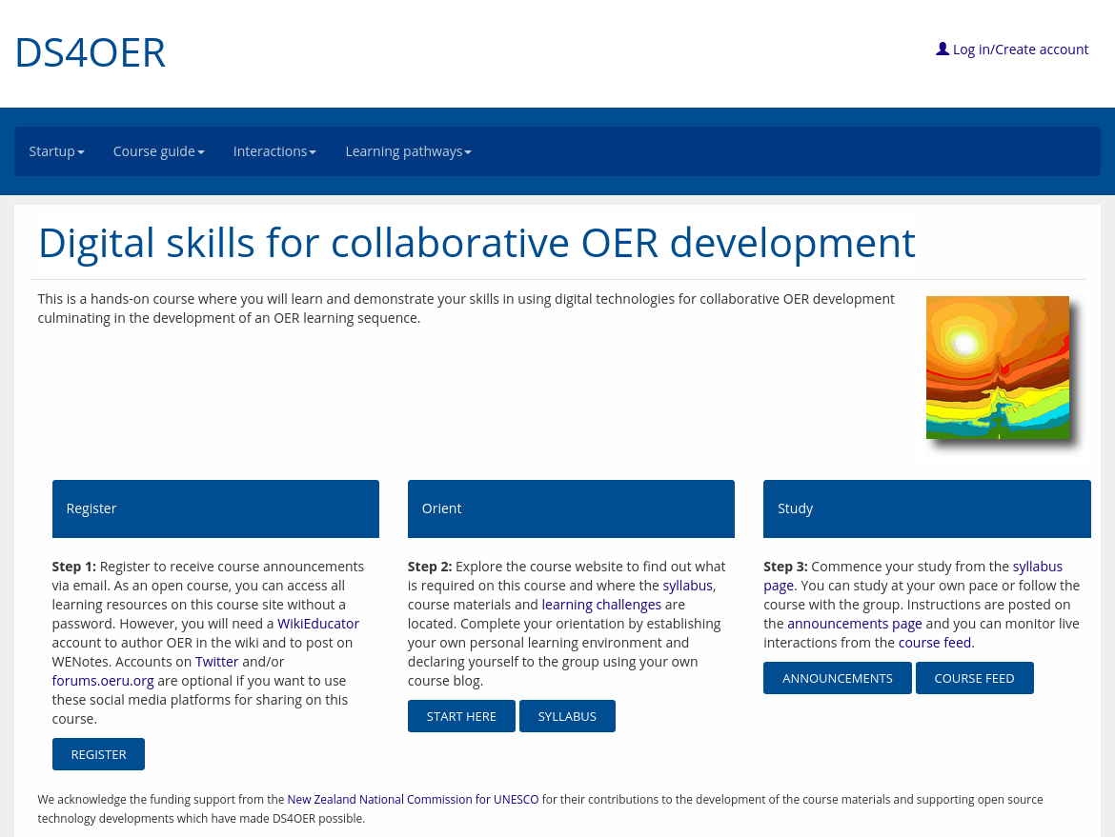
Task: Open the syllabus page link in Step 3
Action: 913,576
